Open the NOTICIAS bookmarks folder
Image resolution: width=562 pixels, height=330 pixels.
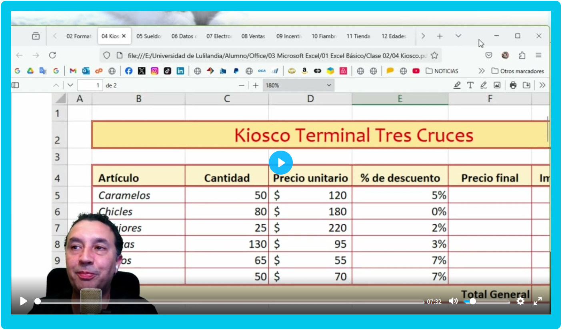coord(442,71)
